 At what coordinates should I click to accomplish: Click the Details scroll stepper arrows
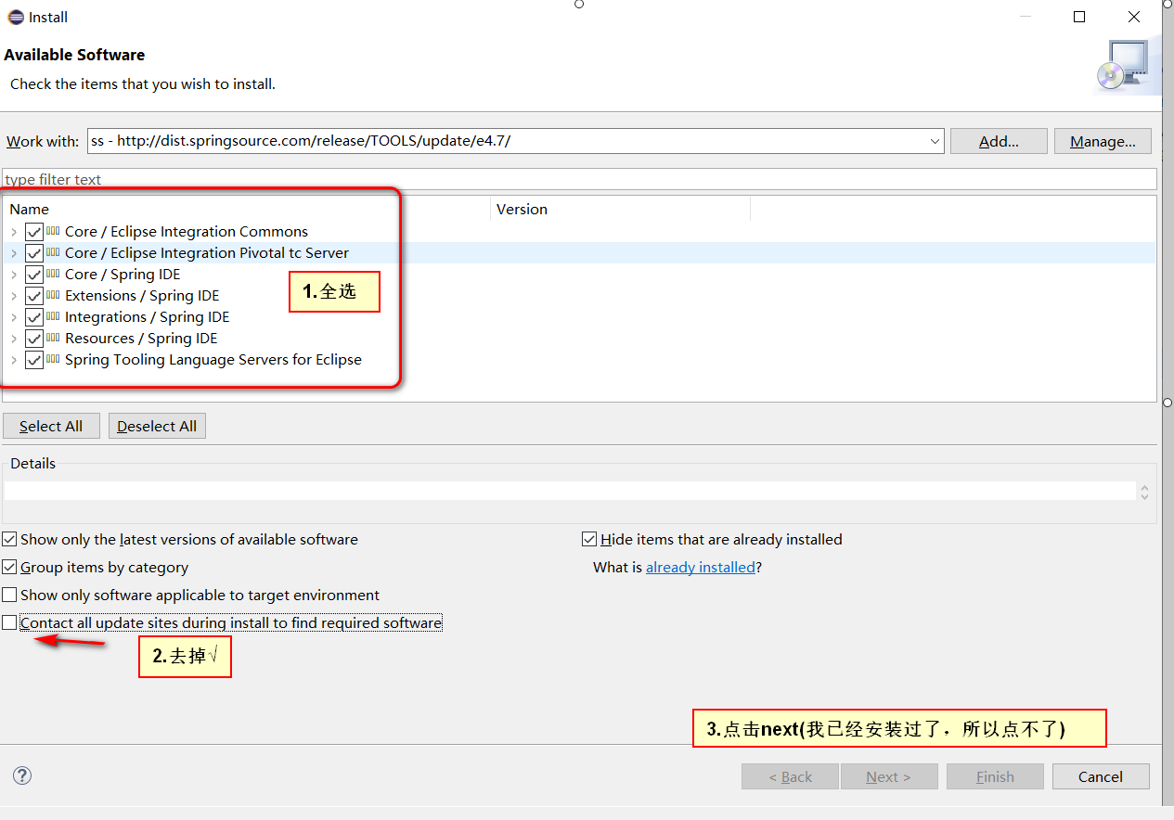(x=1144, y=492)
